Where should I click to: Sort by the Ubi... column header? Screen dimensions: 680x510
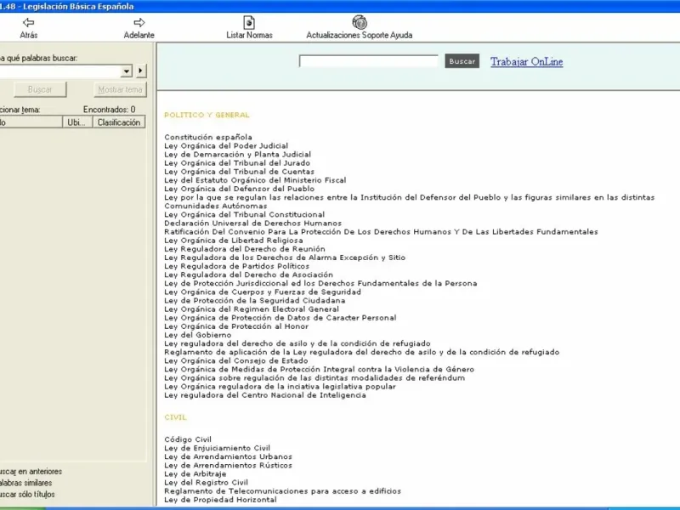[77, 122]
